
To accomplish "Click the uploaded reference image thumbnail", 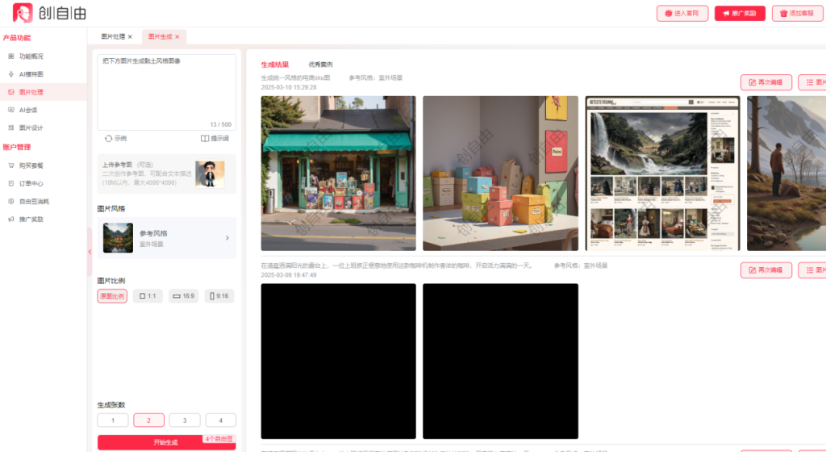I will point(210,174).
